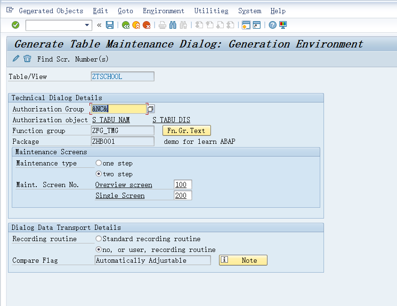The width and height of the screenshot is (397, 306).
Task: Click the Overview screen link
Action: coord(124,185)
